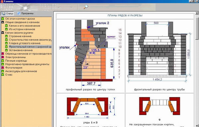Expand 'Образцы каминов от производителей' section
Image resolution: width=199 pixels, height=127 pixels.
[3, 54]
